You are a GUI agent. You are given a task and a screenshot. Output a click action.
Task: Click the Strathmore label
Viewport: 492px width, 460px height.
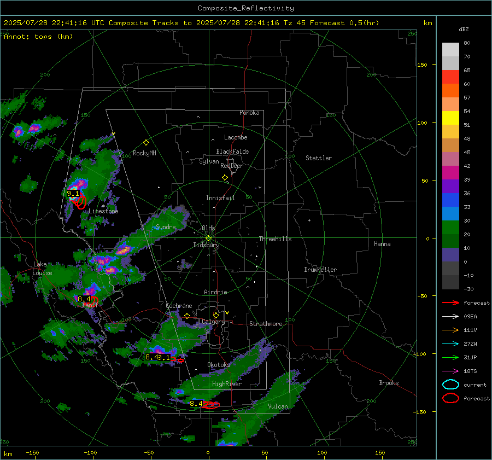point(266,324)
